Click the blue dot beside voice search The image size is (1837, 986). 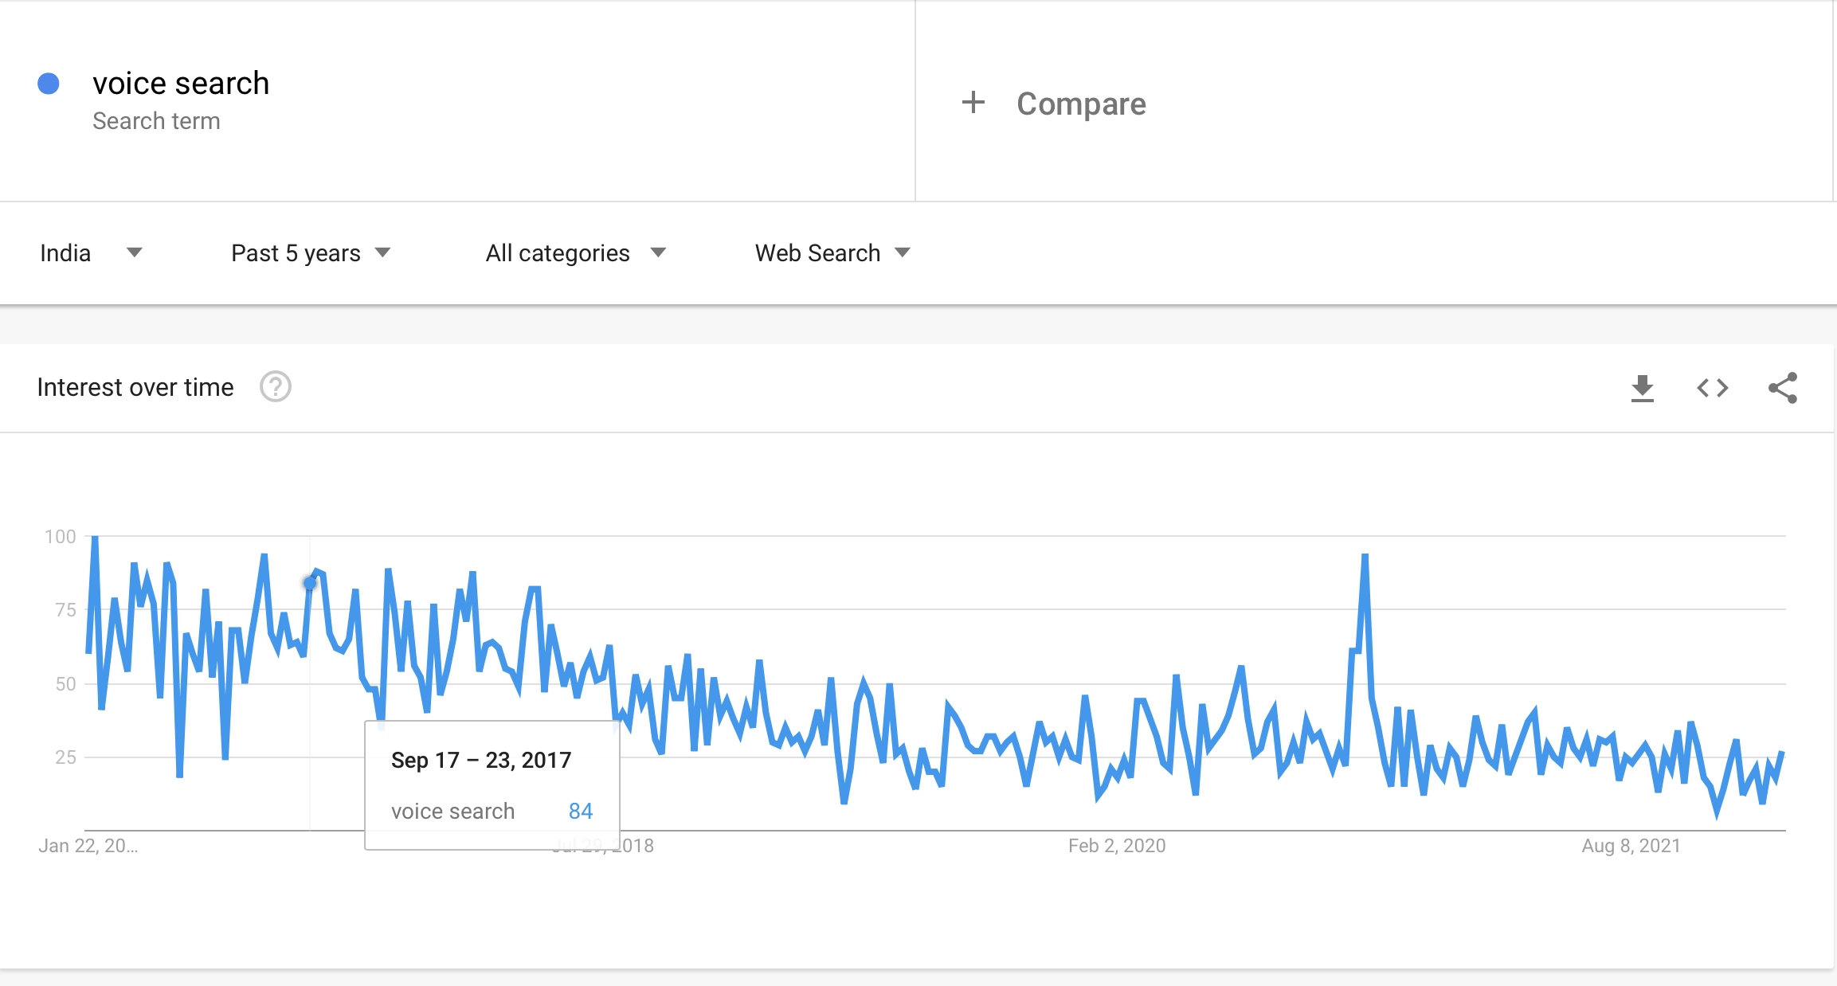point(49,84)
